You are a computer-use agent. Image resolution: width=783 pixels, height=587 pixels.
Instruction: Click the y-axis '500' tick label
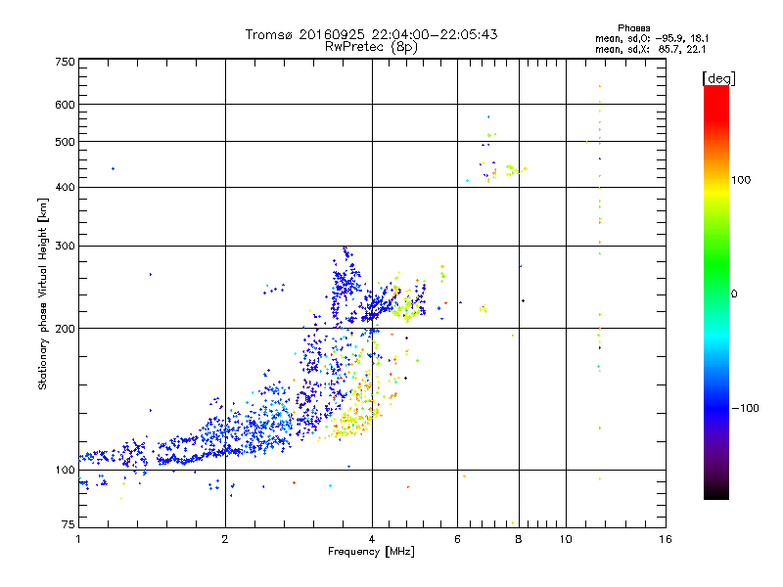pos(66,142)
